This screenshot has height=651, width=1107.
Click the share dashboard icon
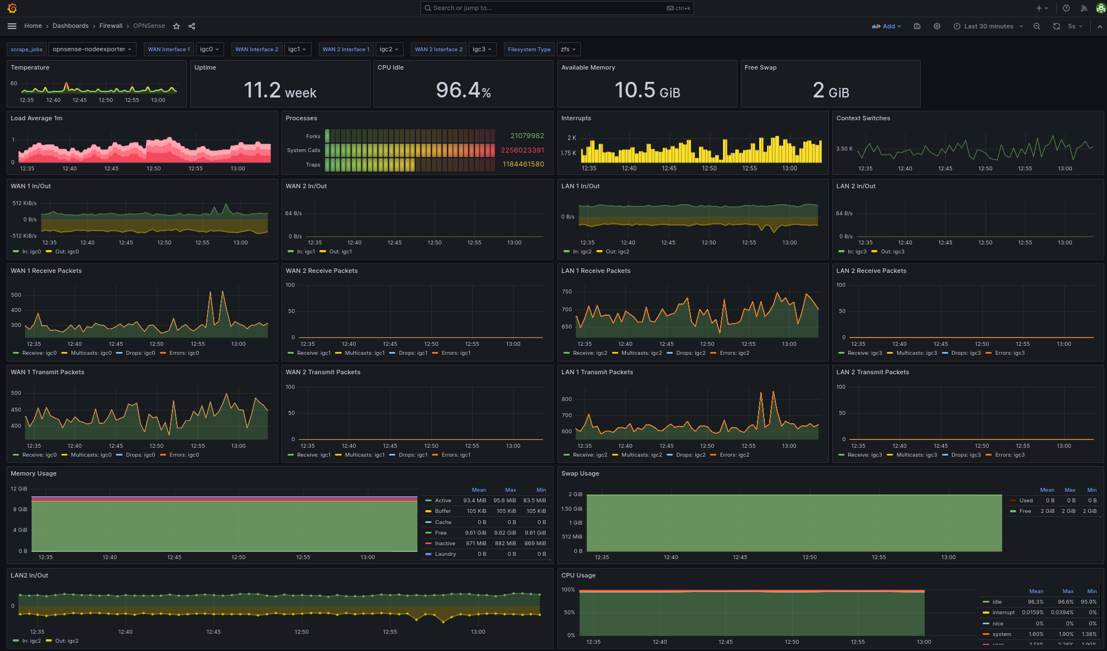192,26
